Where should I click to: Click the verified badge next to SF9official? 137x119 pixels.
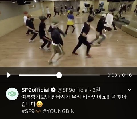53,90
